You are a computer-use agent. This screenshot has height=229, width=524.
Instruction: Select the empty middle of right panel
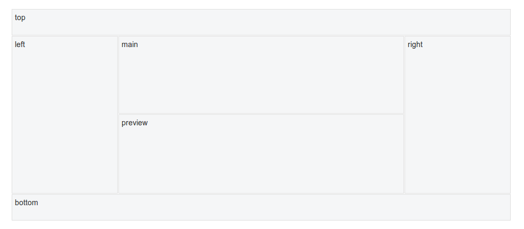(458, 115)
